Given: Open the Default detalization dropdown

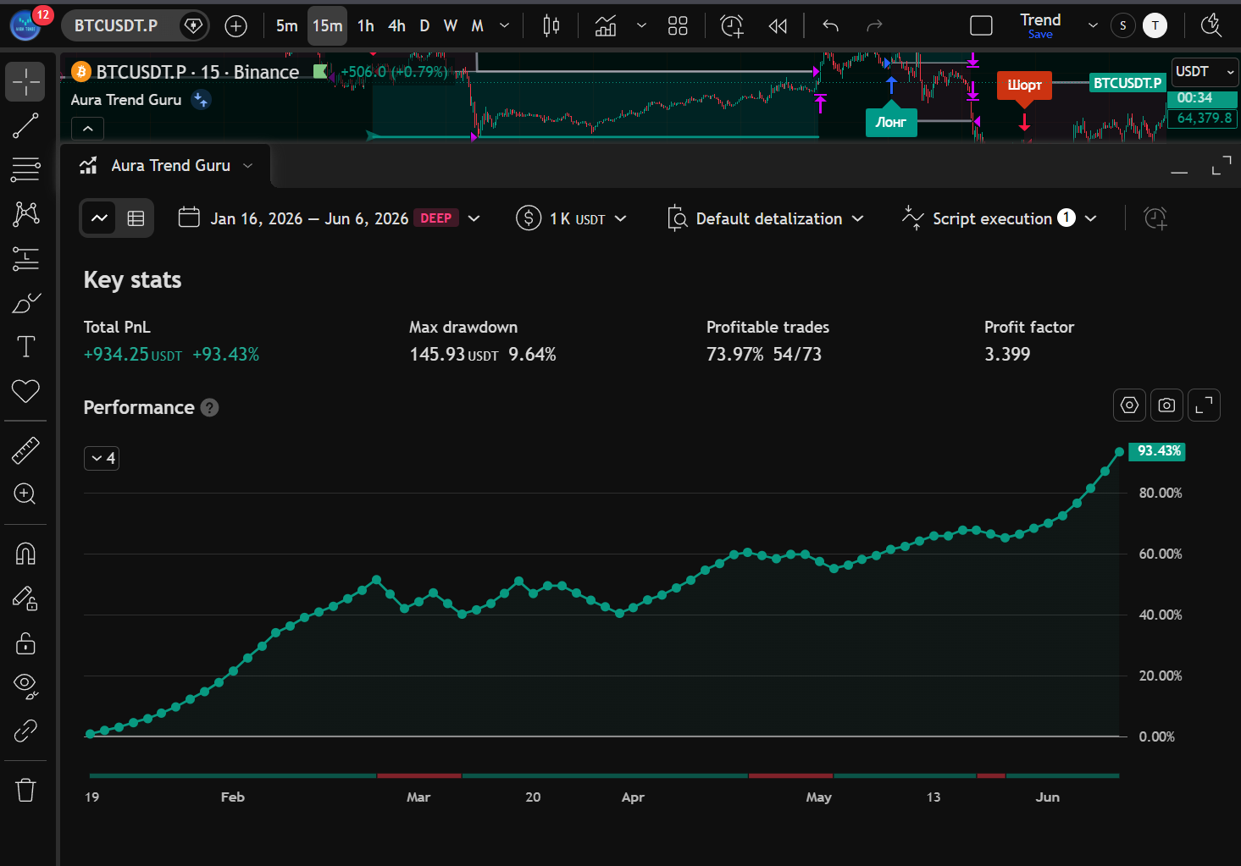Looking at the screenshot, I should (x=766, y=218).
